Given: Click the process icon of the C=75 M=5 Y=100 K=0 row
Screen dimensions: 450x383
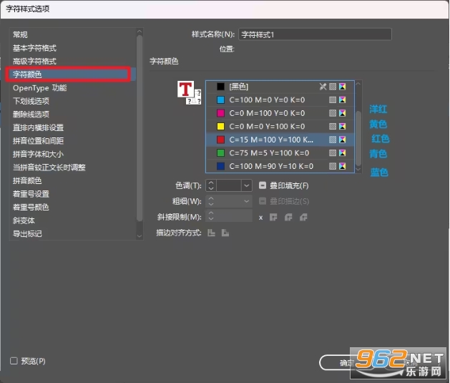Looking at the screenshot, I should pos(333,152).
